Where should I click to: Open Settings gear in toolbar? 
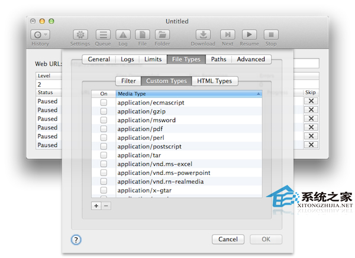(x=80, y=35)
